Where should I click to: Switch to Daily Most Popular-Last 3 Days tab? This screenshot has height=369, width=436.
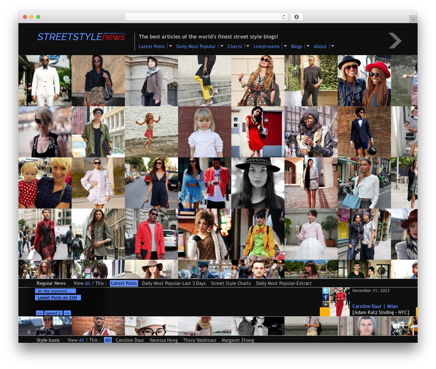(174, 283)
